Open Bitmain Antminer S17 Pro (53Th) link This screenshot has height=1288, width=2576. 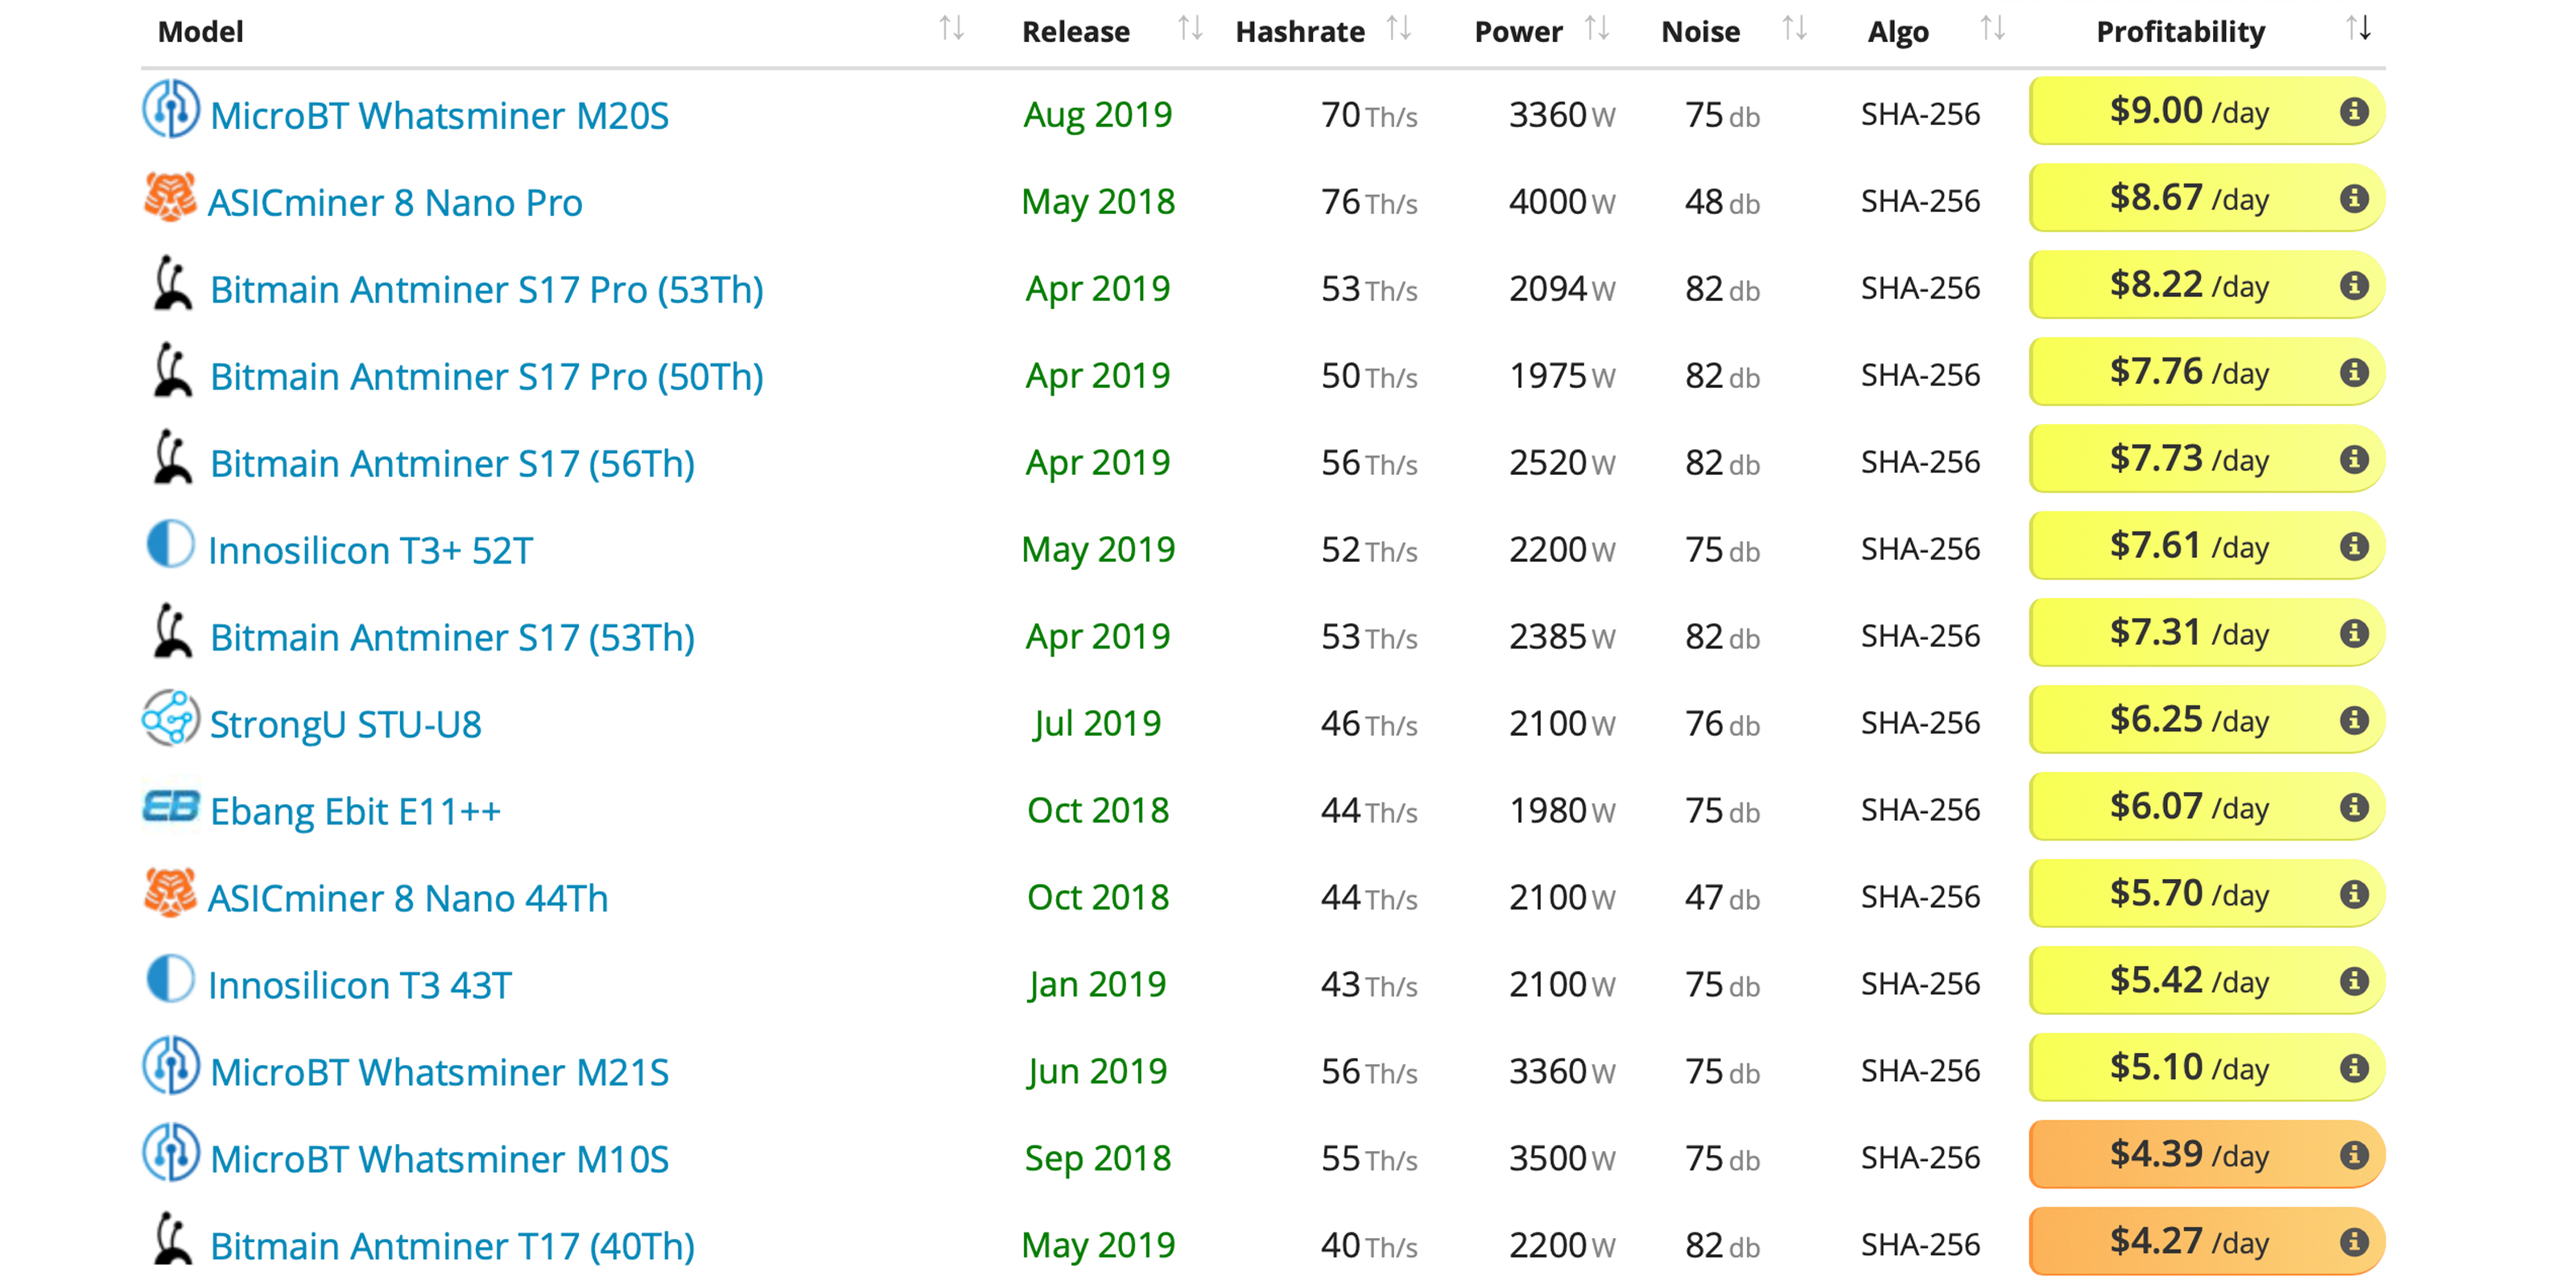coord(486,290)
